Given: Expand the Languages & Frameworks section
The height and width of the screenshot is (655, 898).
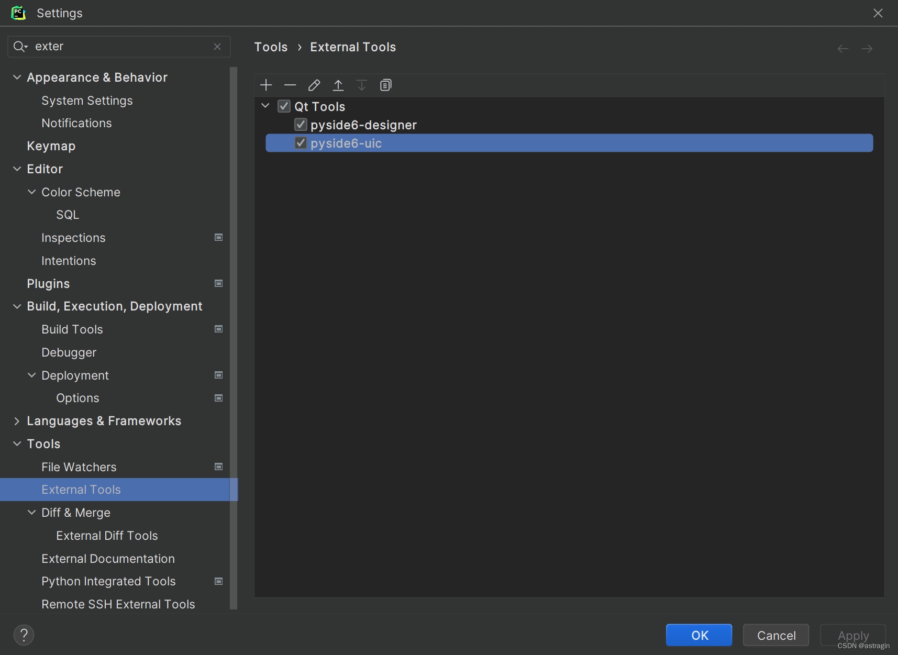Looking at the screenshot, I should (17, 421).
